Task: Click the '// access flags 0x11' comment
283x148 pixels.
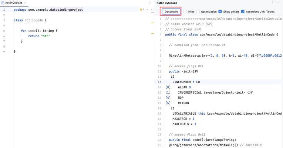Action: 187,134
